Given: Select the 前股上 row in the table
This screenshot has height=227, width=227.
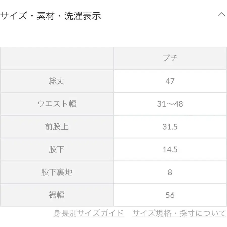Looking at the screenshot, I should (57, 127).
